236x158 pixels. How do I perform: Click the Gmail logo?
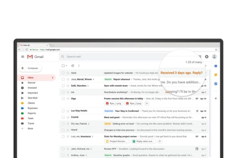point(35,57)
